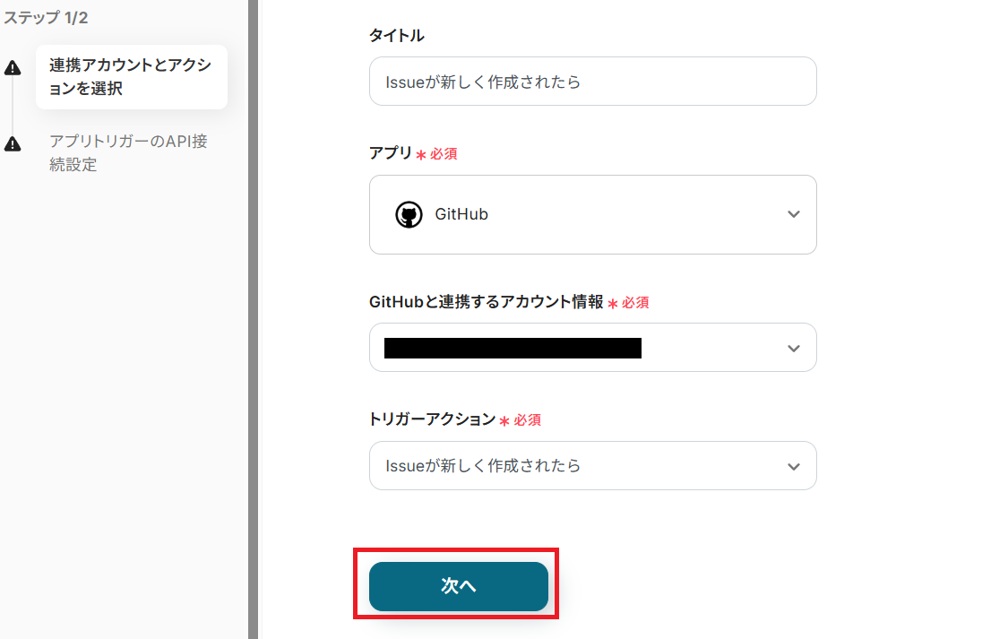The image size is (1008, 639).
Task: Click the アプリ field label
Action: (391, 153)
